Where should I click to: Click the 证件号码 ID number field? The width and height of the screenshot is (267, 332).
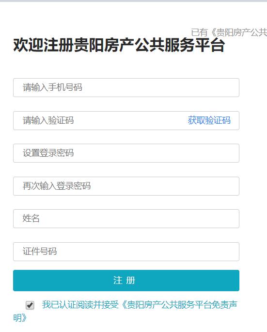126,251
